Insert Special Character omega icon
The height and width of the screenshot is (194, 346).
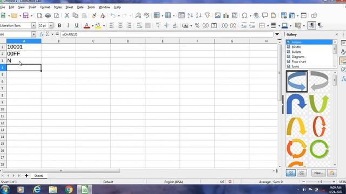[x=244, y=16]
